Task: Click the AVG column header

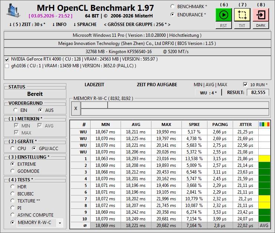Action: (x=136, y=124)
